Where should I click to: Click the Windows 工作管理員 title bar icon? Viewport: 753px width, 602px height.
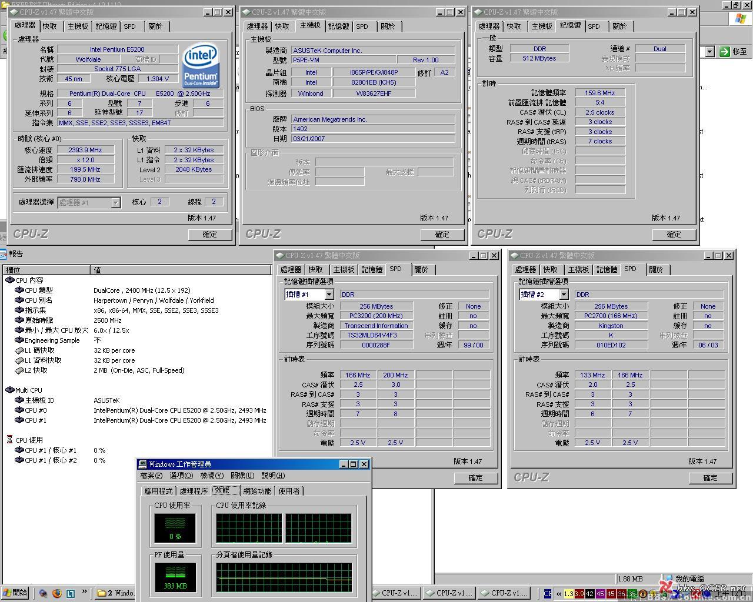tap(143, 464)
